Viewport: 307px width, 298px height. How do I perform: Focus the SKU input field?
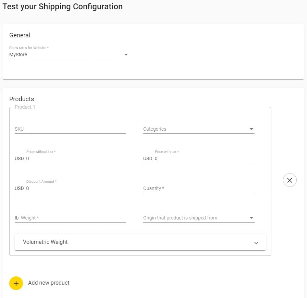tap(70, 129)
